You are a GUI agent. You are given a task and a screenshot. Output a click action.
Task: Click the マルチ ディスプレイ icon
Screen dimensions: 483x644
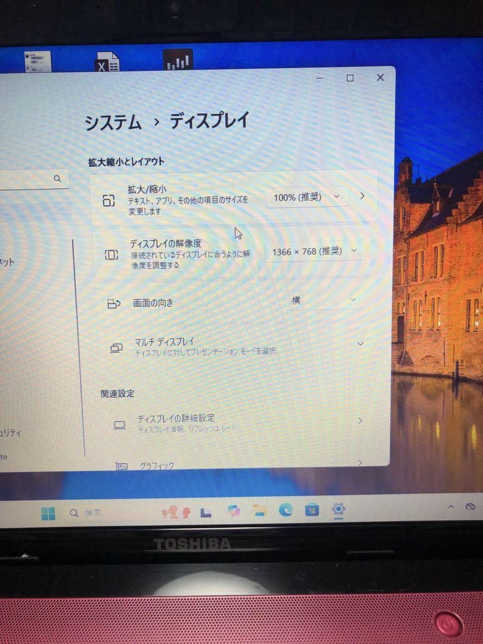116,348
